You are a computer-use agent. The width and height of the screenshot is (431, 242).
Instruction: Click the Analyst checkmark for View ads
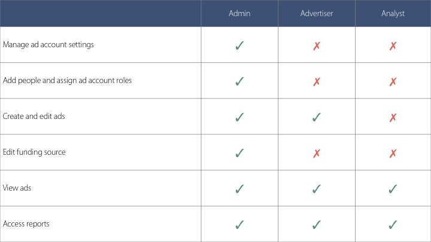point(393,189)
